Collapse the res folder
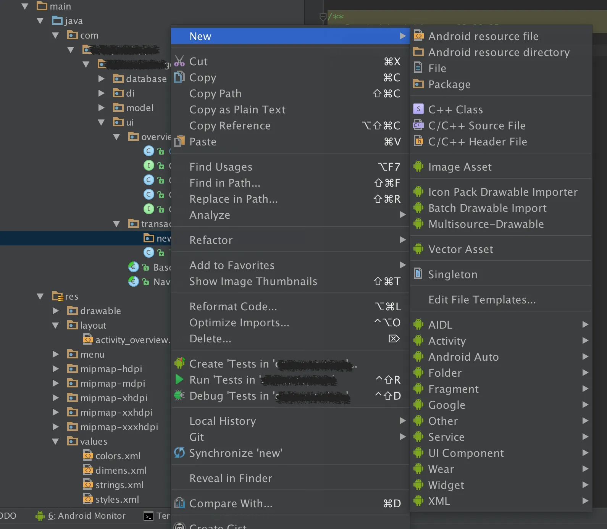Viewport: 607px width, 529px height. point(40,296)
